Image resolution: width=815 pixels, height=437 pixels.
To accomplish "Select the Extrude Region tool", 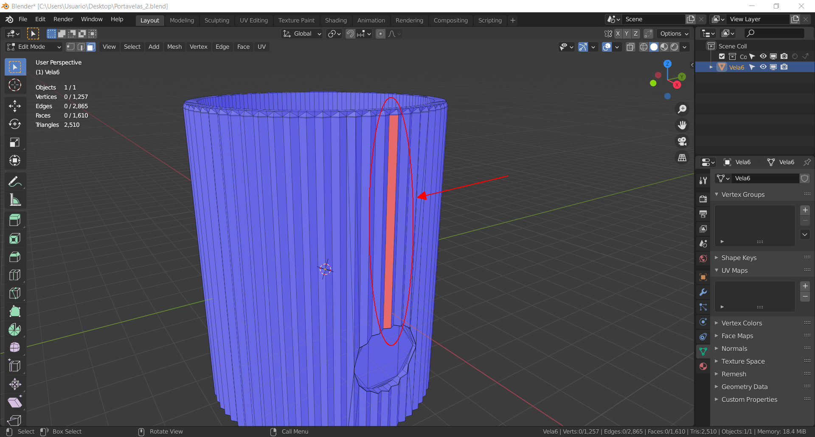I will [x=15, y=220].
